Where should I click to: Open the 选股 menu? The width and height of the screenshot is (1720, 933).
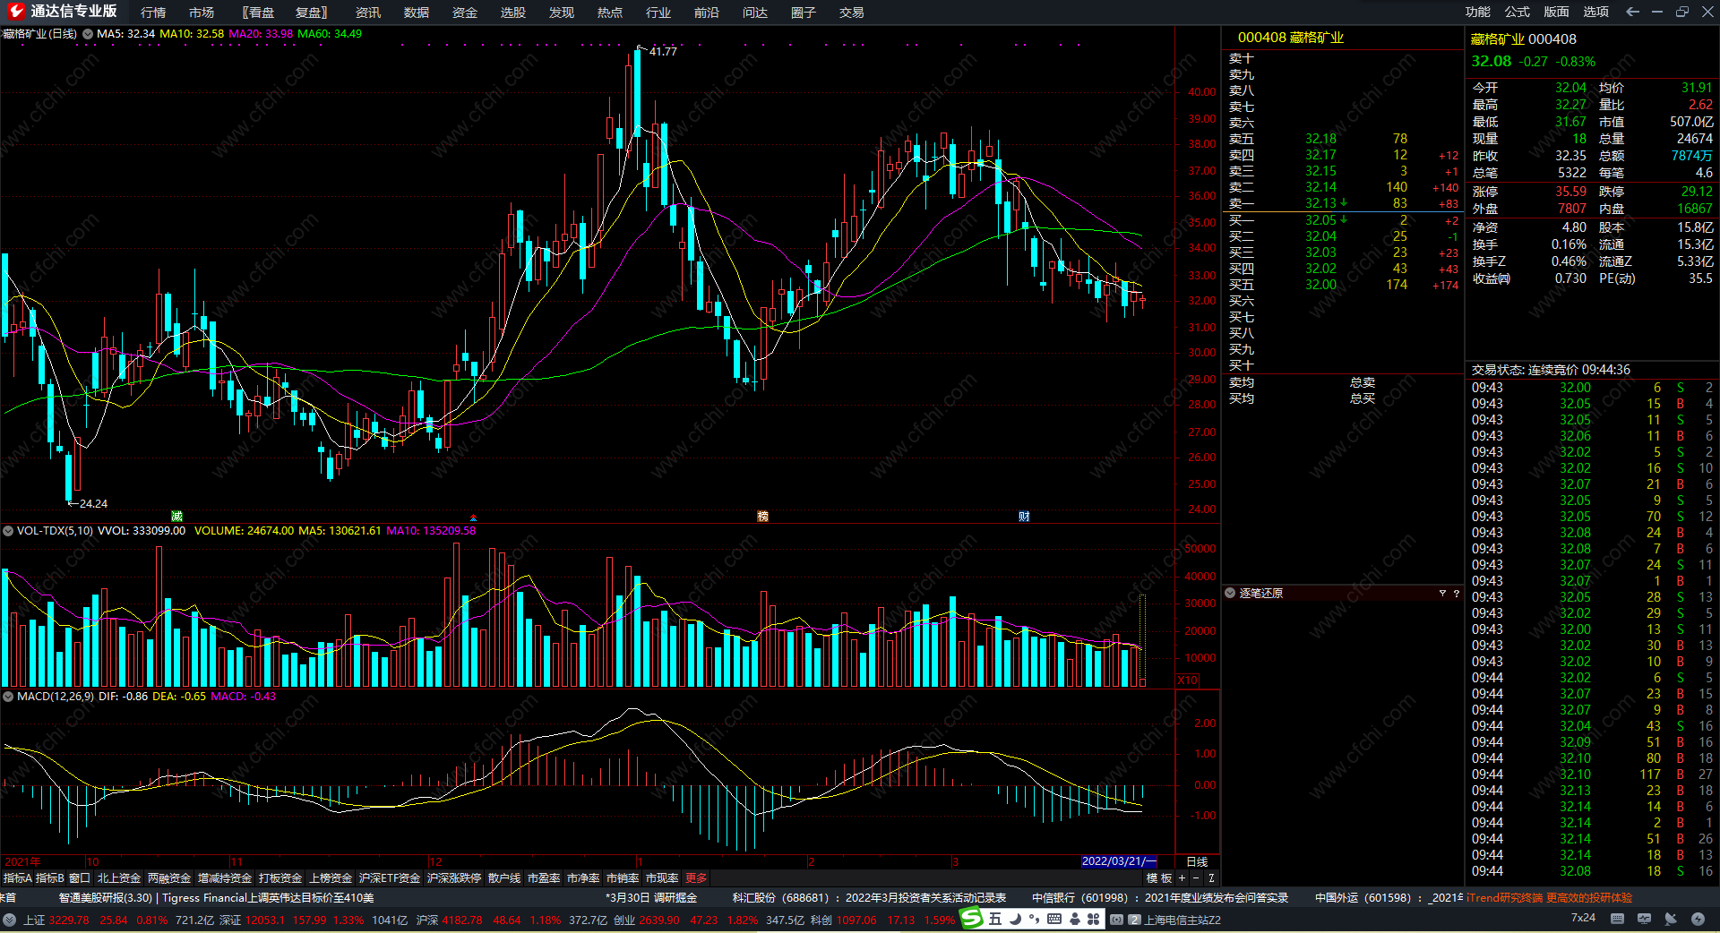click(513, 13)
